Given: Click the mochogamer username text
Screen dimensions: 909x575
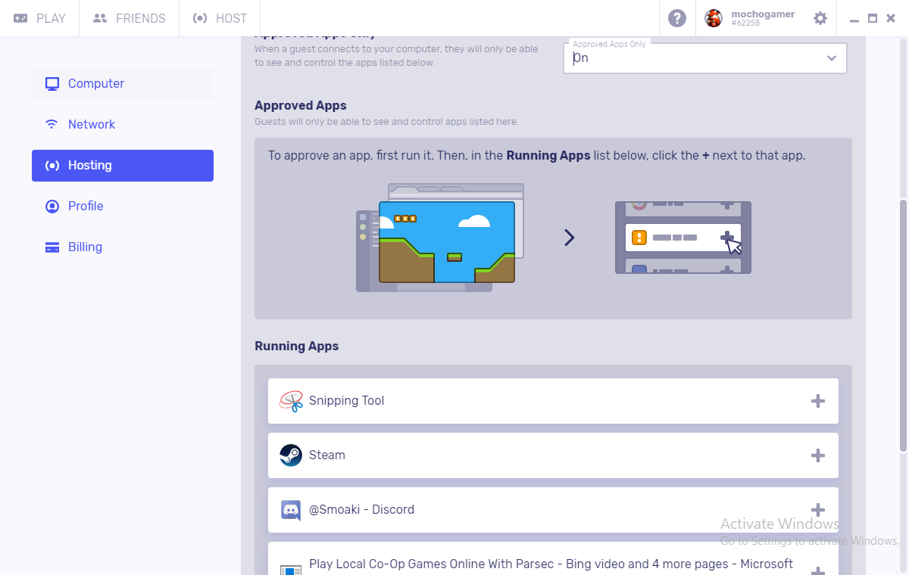Looking at the screenshot, I should click(x=763, y=14).
